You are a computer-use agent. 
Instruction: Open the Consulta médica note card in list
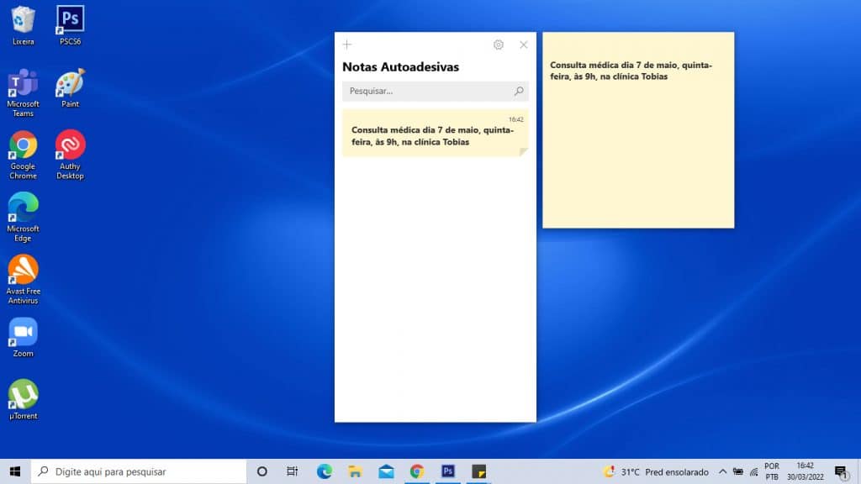click(x=436, y=134)
